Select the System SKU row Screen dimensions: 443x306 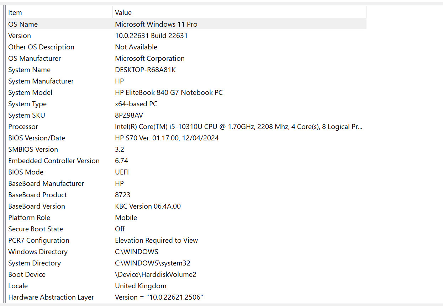(x=187, y=115)
